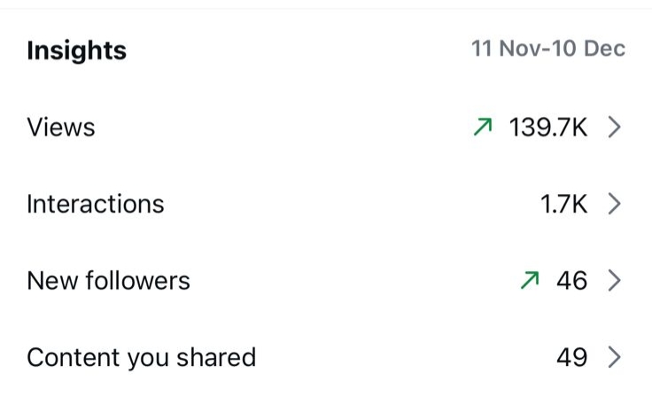Tap the 139.7K views count
The image size is (652, 397).
click(x=547, y=128)
